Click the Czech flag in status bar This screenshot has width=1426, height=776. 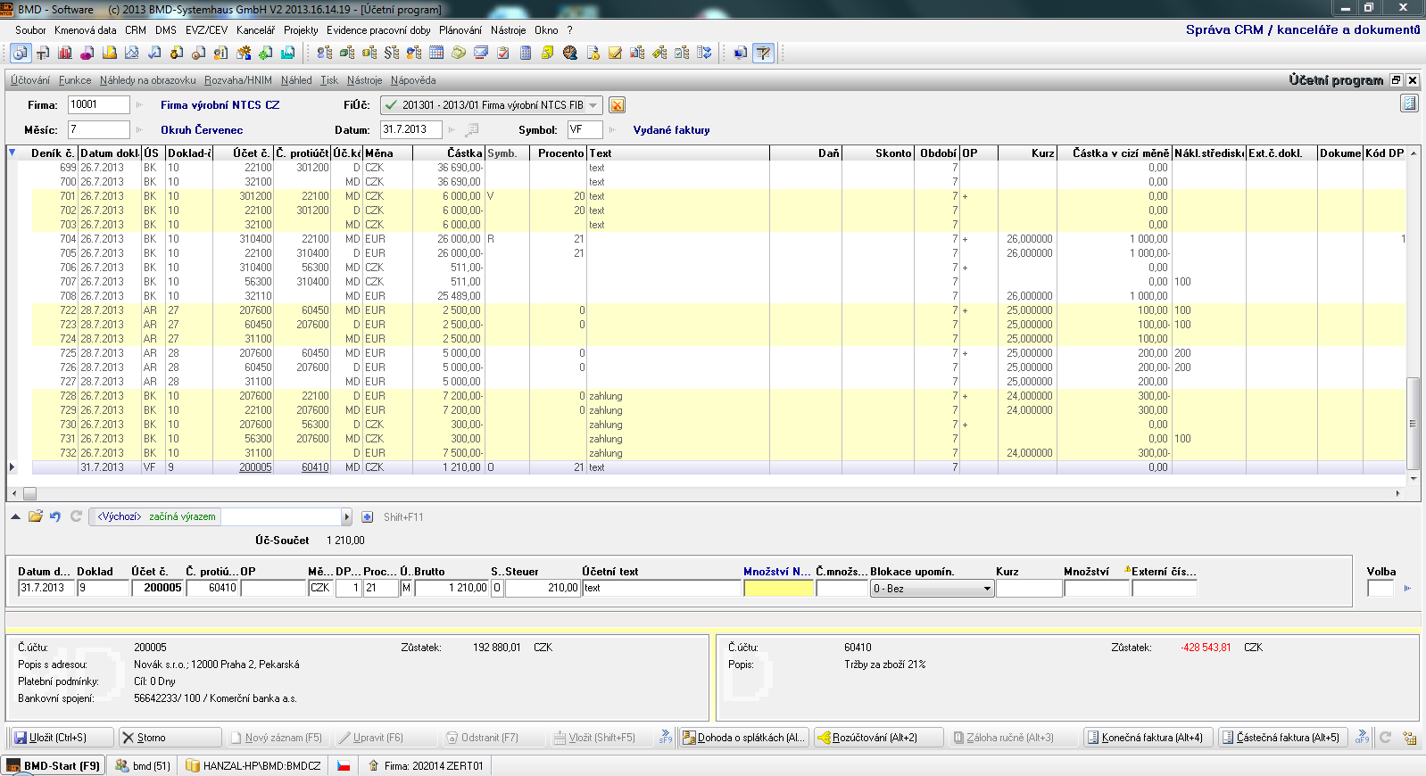pyautogui.click(x=344, y=766)
